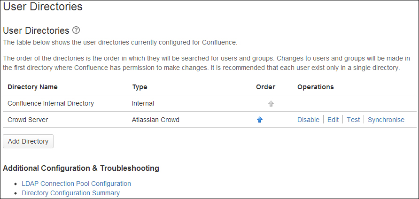The width and height of the screenshot is (419, 199).
Task: Click the Operations column header
Action: click(x=315, y=87)
